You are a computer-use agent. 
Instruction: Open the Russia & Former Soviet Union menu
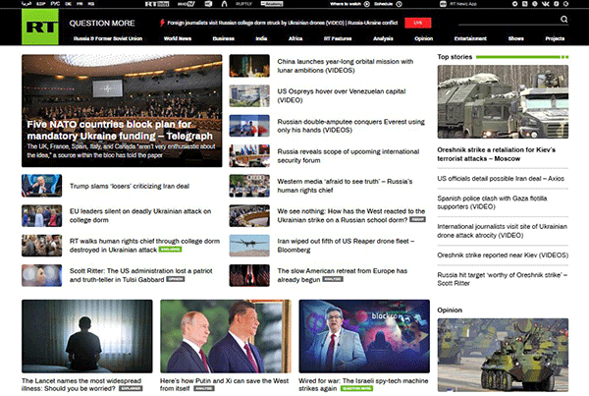tap(108, 38)
